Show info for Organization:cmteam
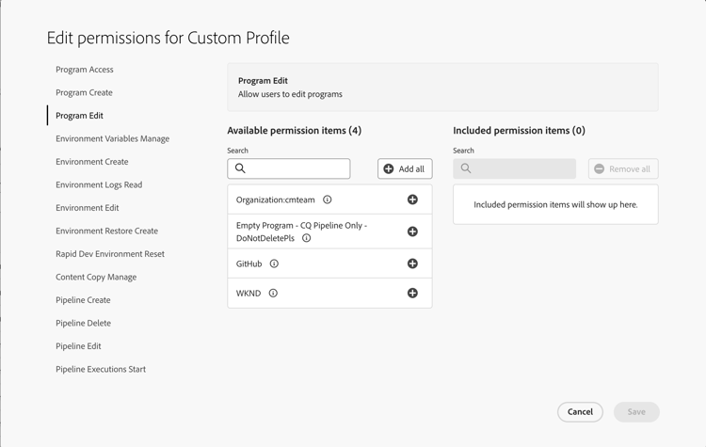 [328, 200]
